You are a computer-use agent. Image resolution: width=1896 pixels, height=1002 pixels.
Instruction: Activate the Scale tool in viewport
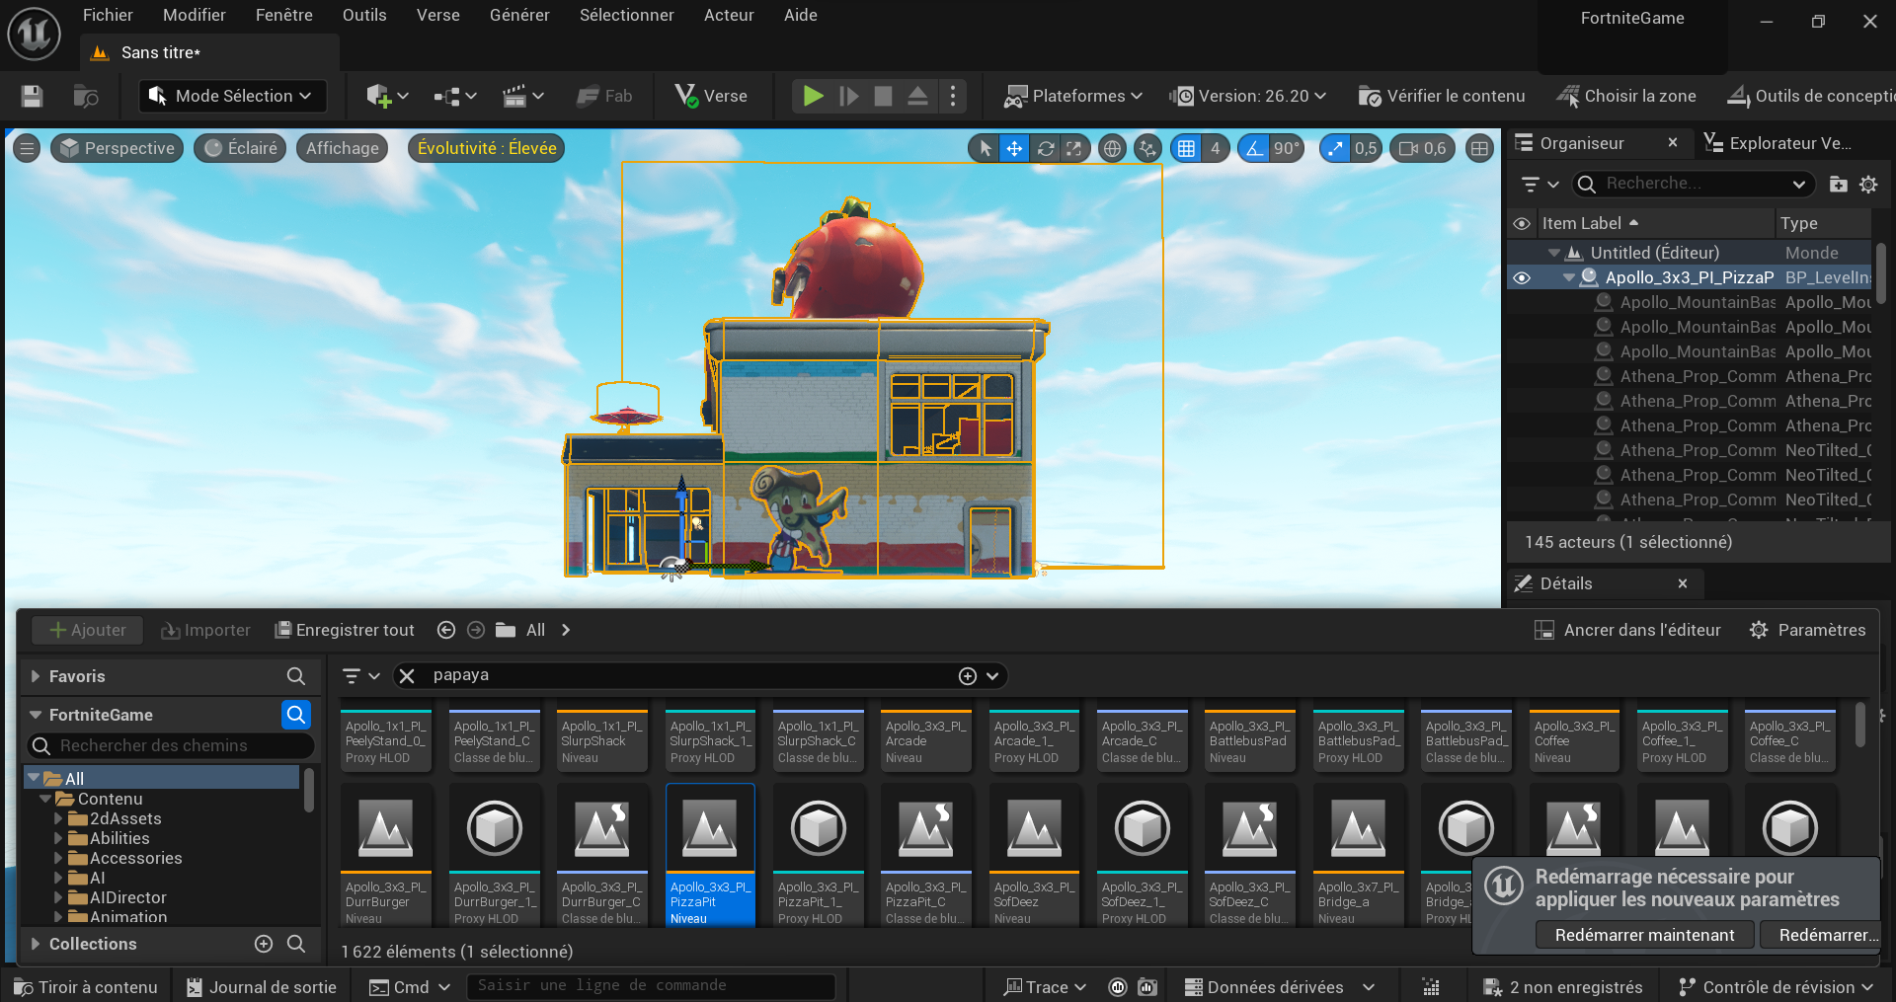coord(1074,148)
